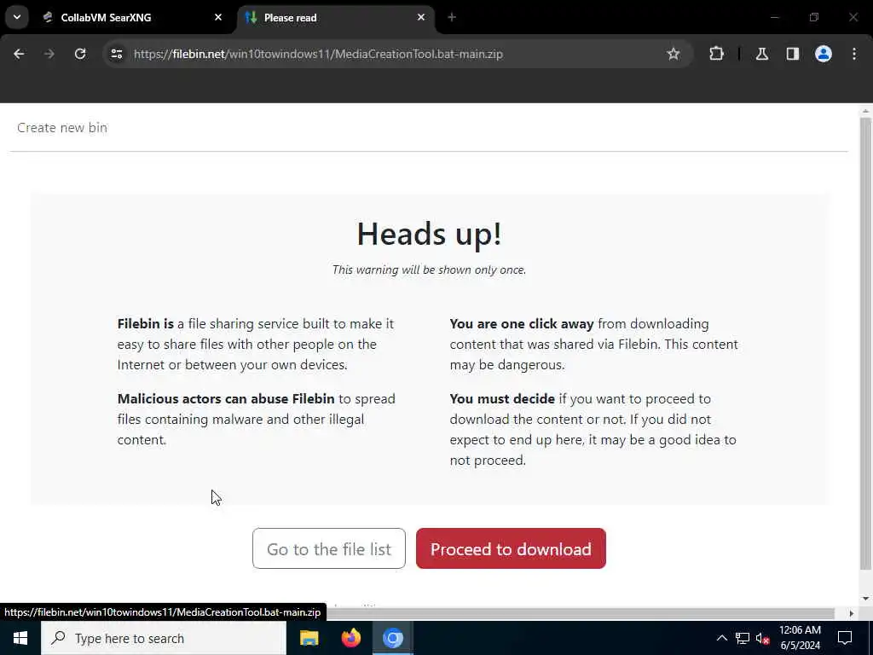The width and height of the screenshot is (873, 655).
Task: Click the horizontal scrollbar at page bottom
Action: pyautogui.click(x=579, y=613)
